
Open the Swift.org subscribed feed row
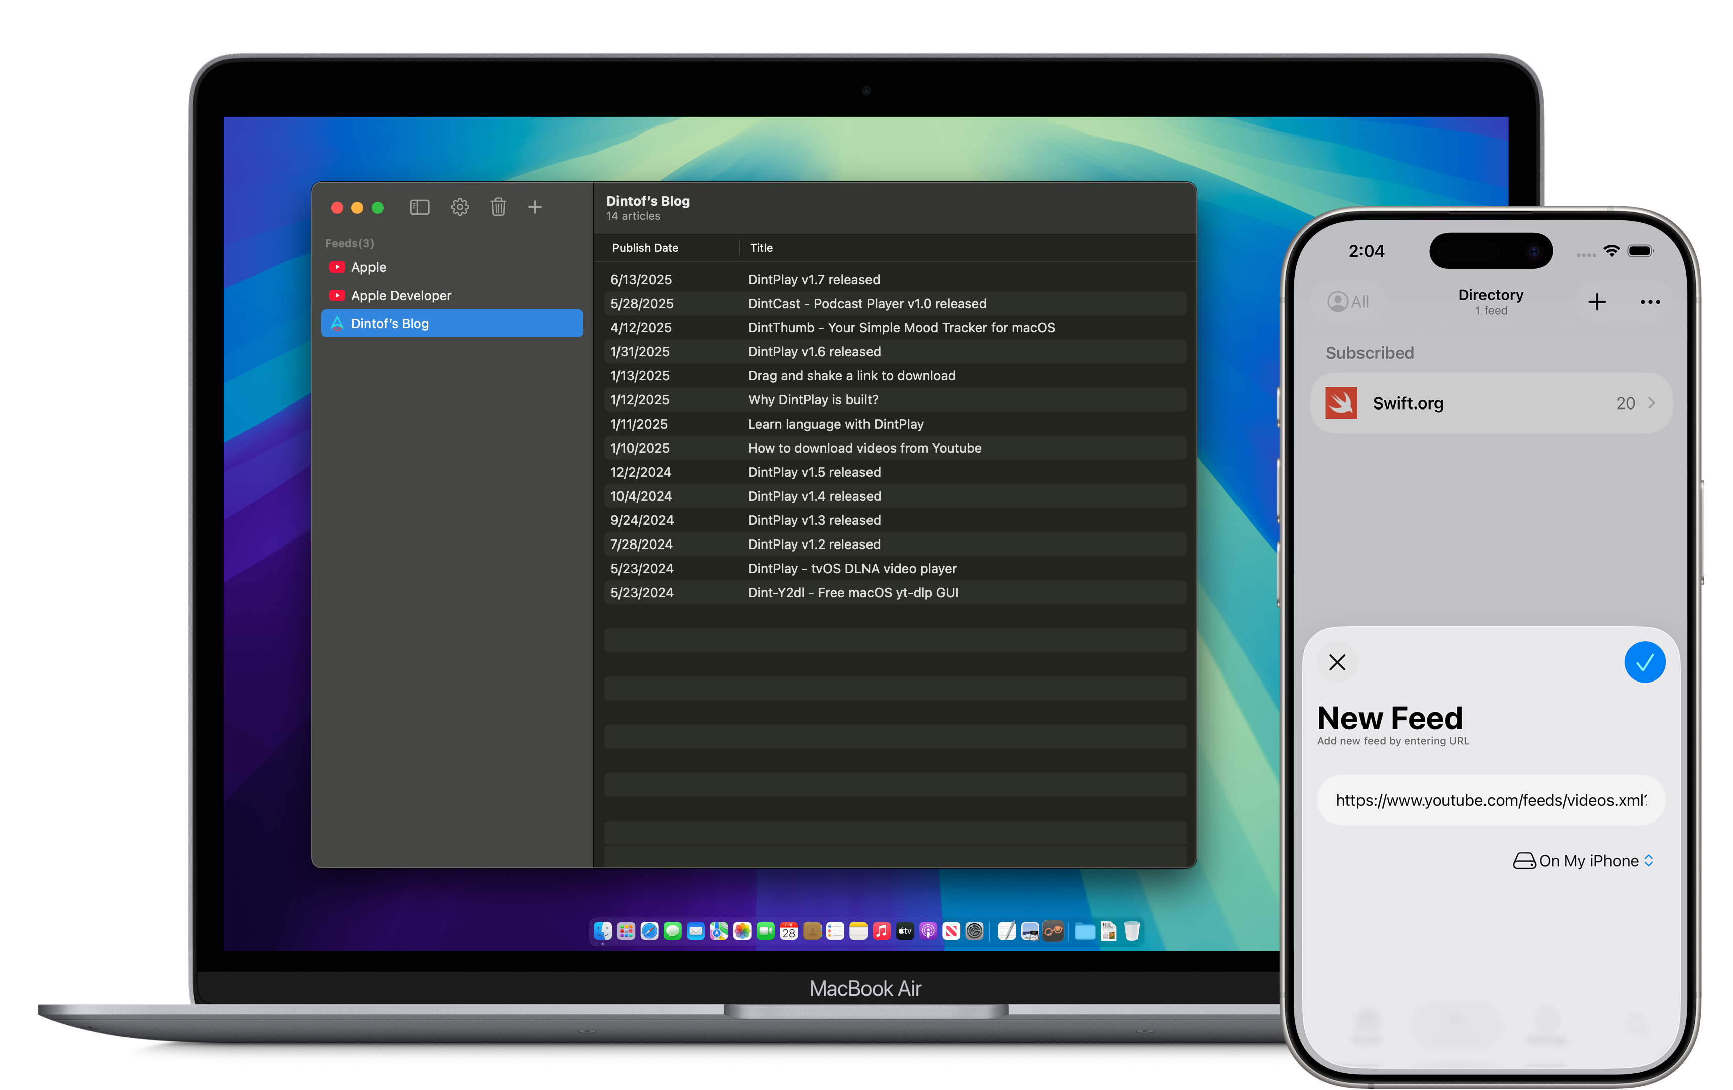[x=1490, y=403]
